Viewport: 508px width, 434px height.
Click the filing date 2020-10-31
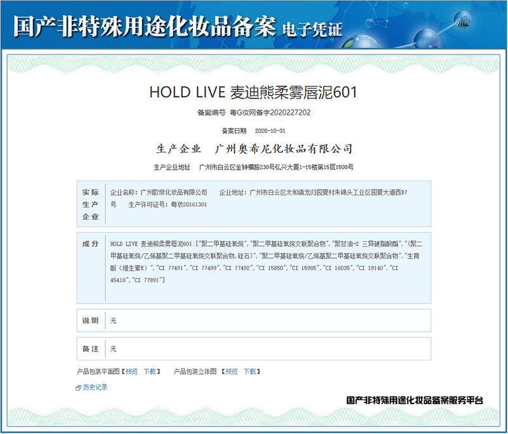coord(271,131)
